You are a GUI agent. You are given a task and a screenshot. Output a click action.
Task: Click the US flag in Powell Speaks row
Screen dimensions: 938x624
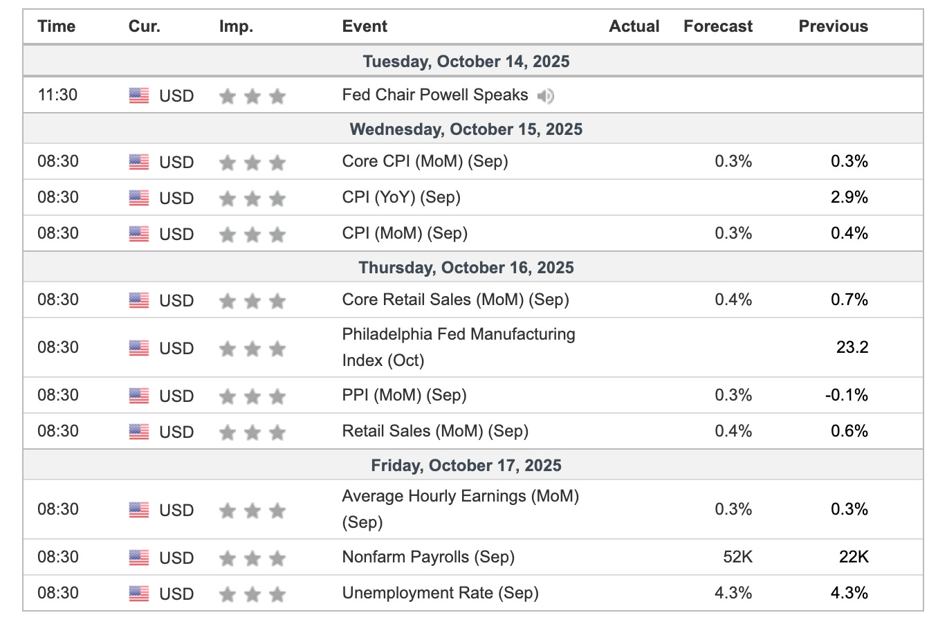pyautogui.click(x=139, y=95)
